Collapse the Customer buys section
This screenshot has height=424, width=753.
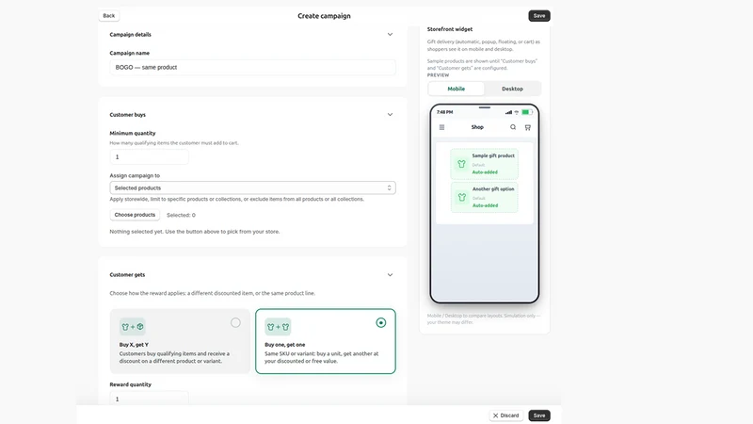[x=390, y=115]
